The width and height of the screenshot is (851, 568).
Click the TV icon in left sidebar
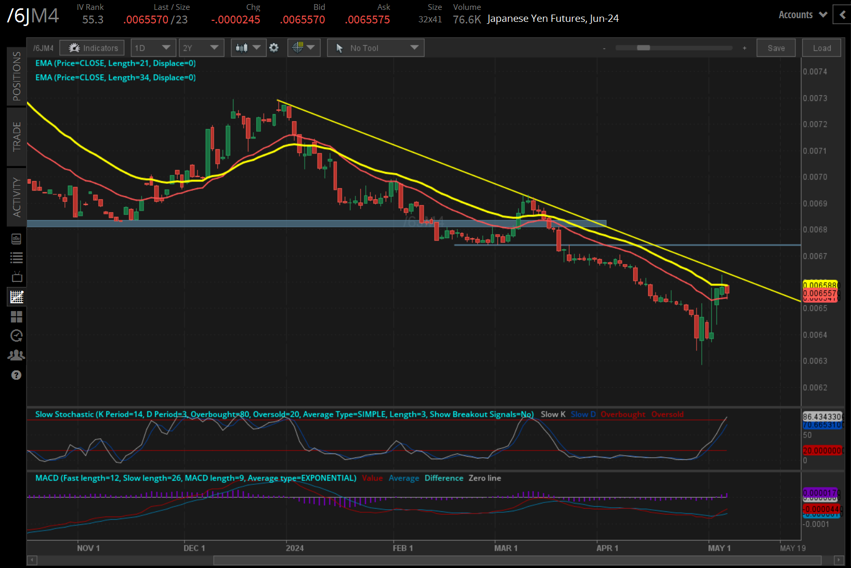(x=17, y=277)
